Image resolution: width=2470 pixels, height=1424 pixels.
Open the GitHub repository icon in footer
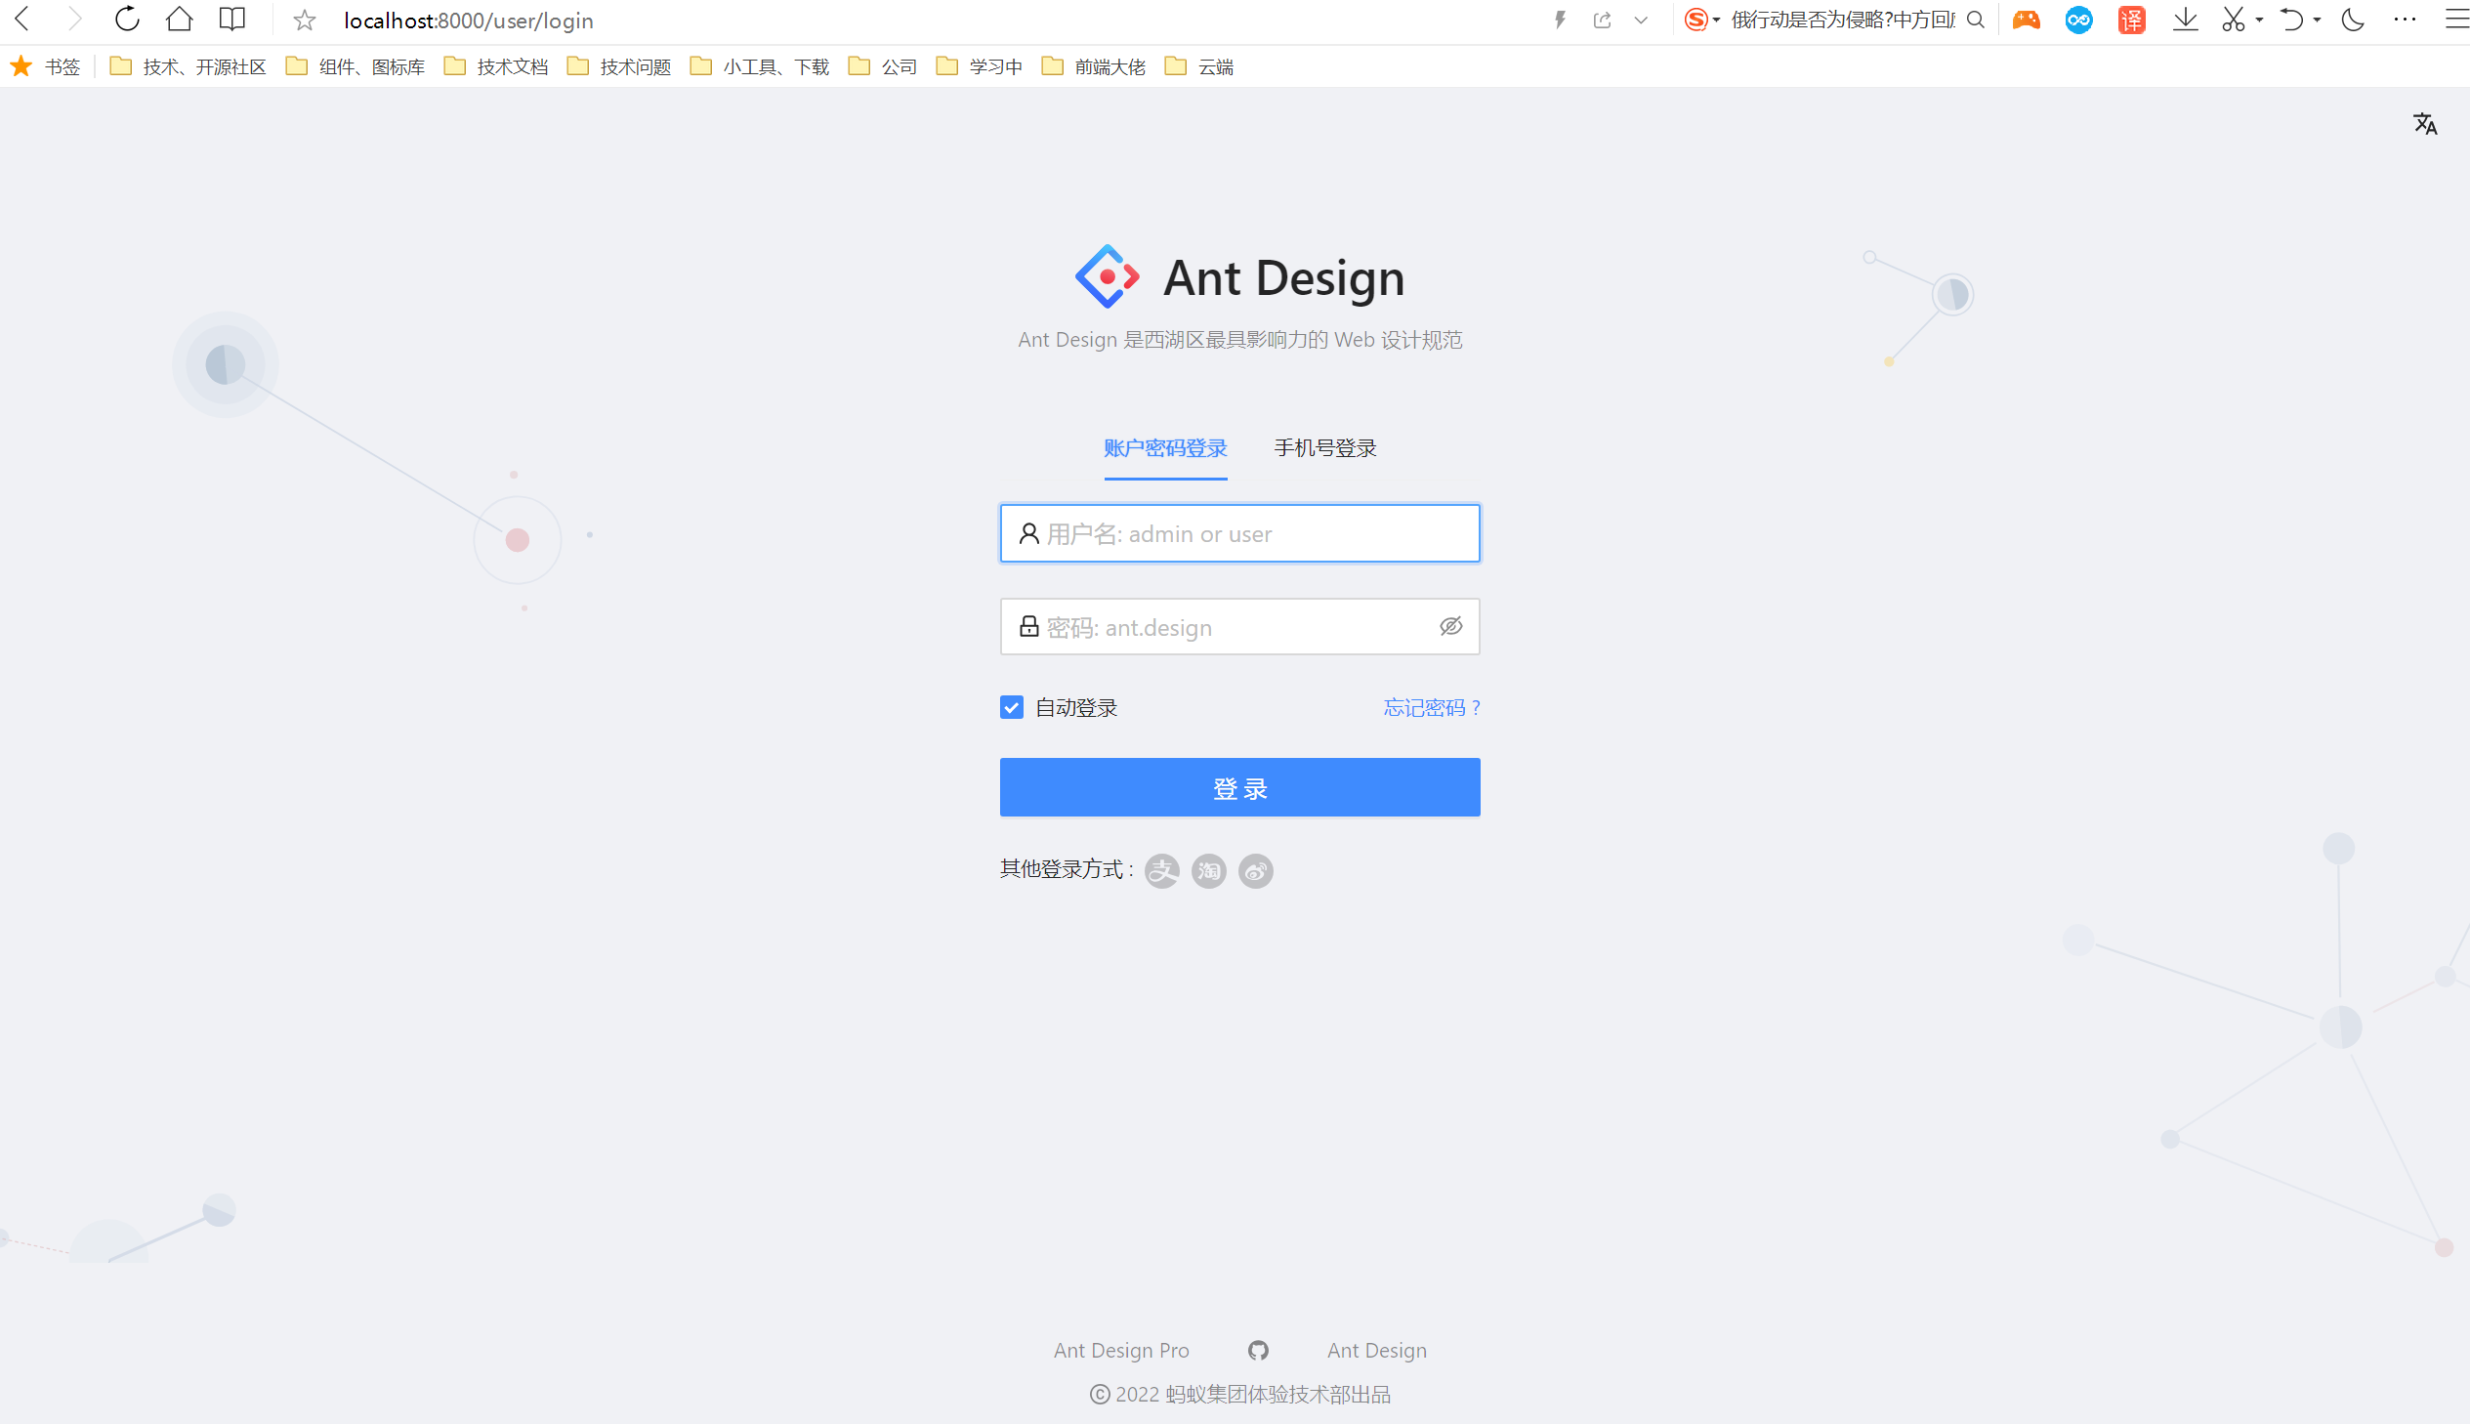(1258, 1350)
